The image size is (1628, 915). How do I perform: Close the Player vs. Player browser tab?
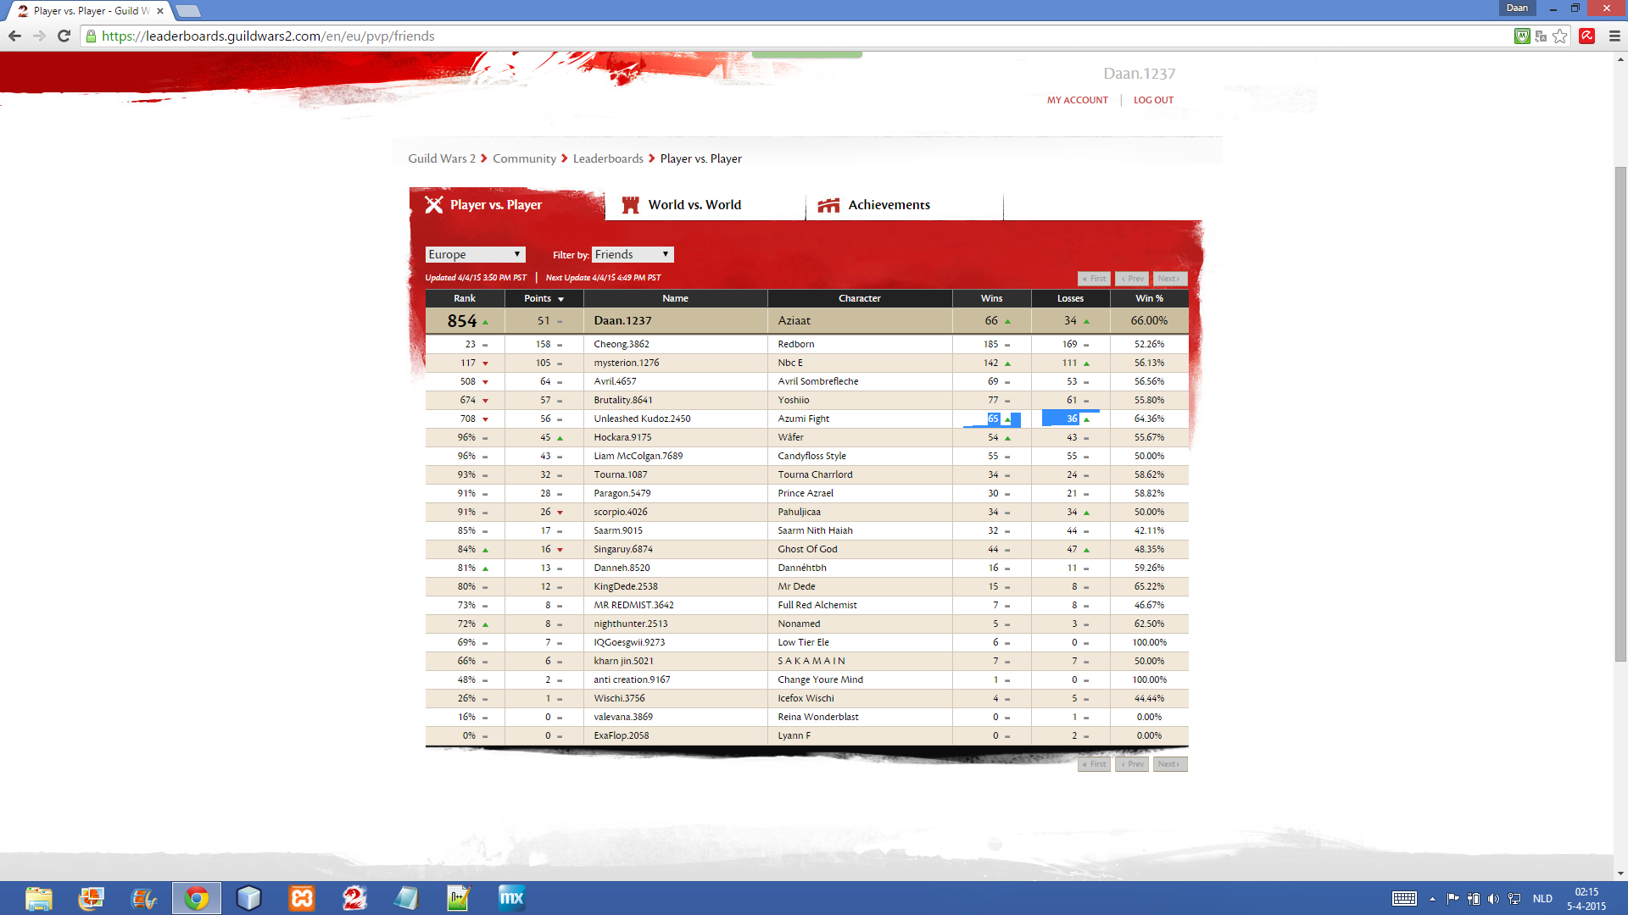point(160,11)
